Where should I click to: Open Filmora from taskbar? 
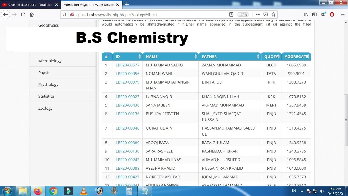(x=69, y=191)
